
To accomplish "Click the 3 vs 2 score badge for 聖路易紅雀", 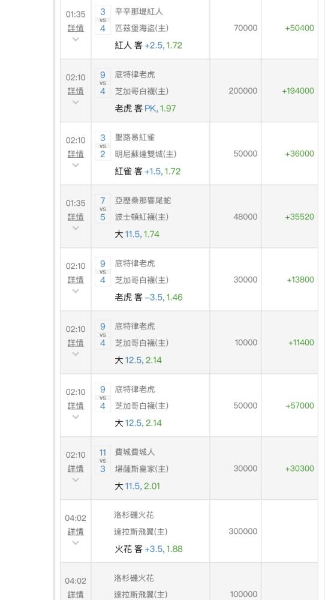I will pyautogui.click(x=103, y=146).
